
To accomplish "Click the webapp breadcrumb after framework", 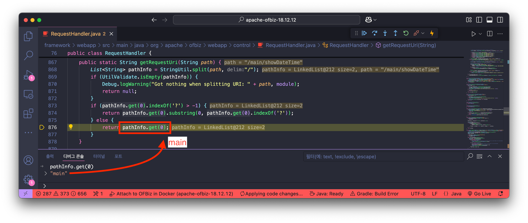I will point(86,45).
